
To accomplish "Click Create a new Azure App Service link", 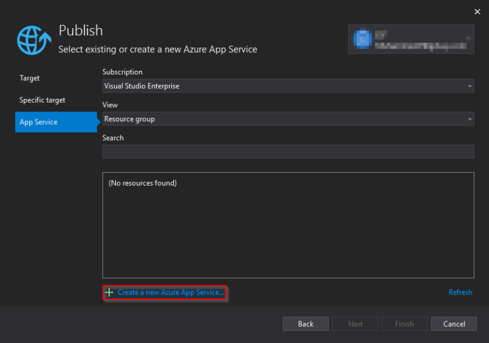I will (171, 293).
